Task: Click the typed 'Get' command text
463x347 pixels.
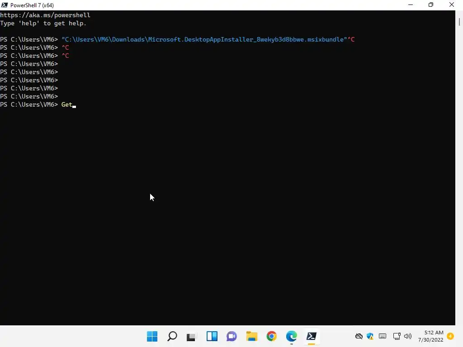Action: tap(67, 104)
